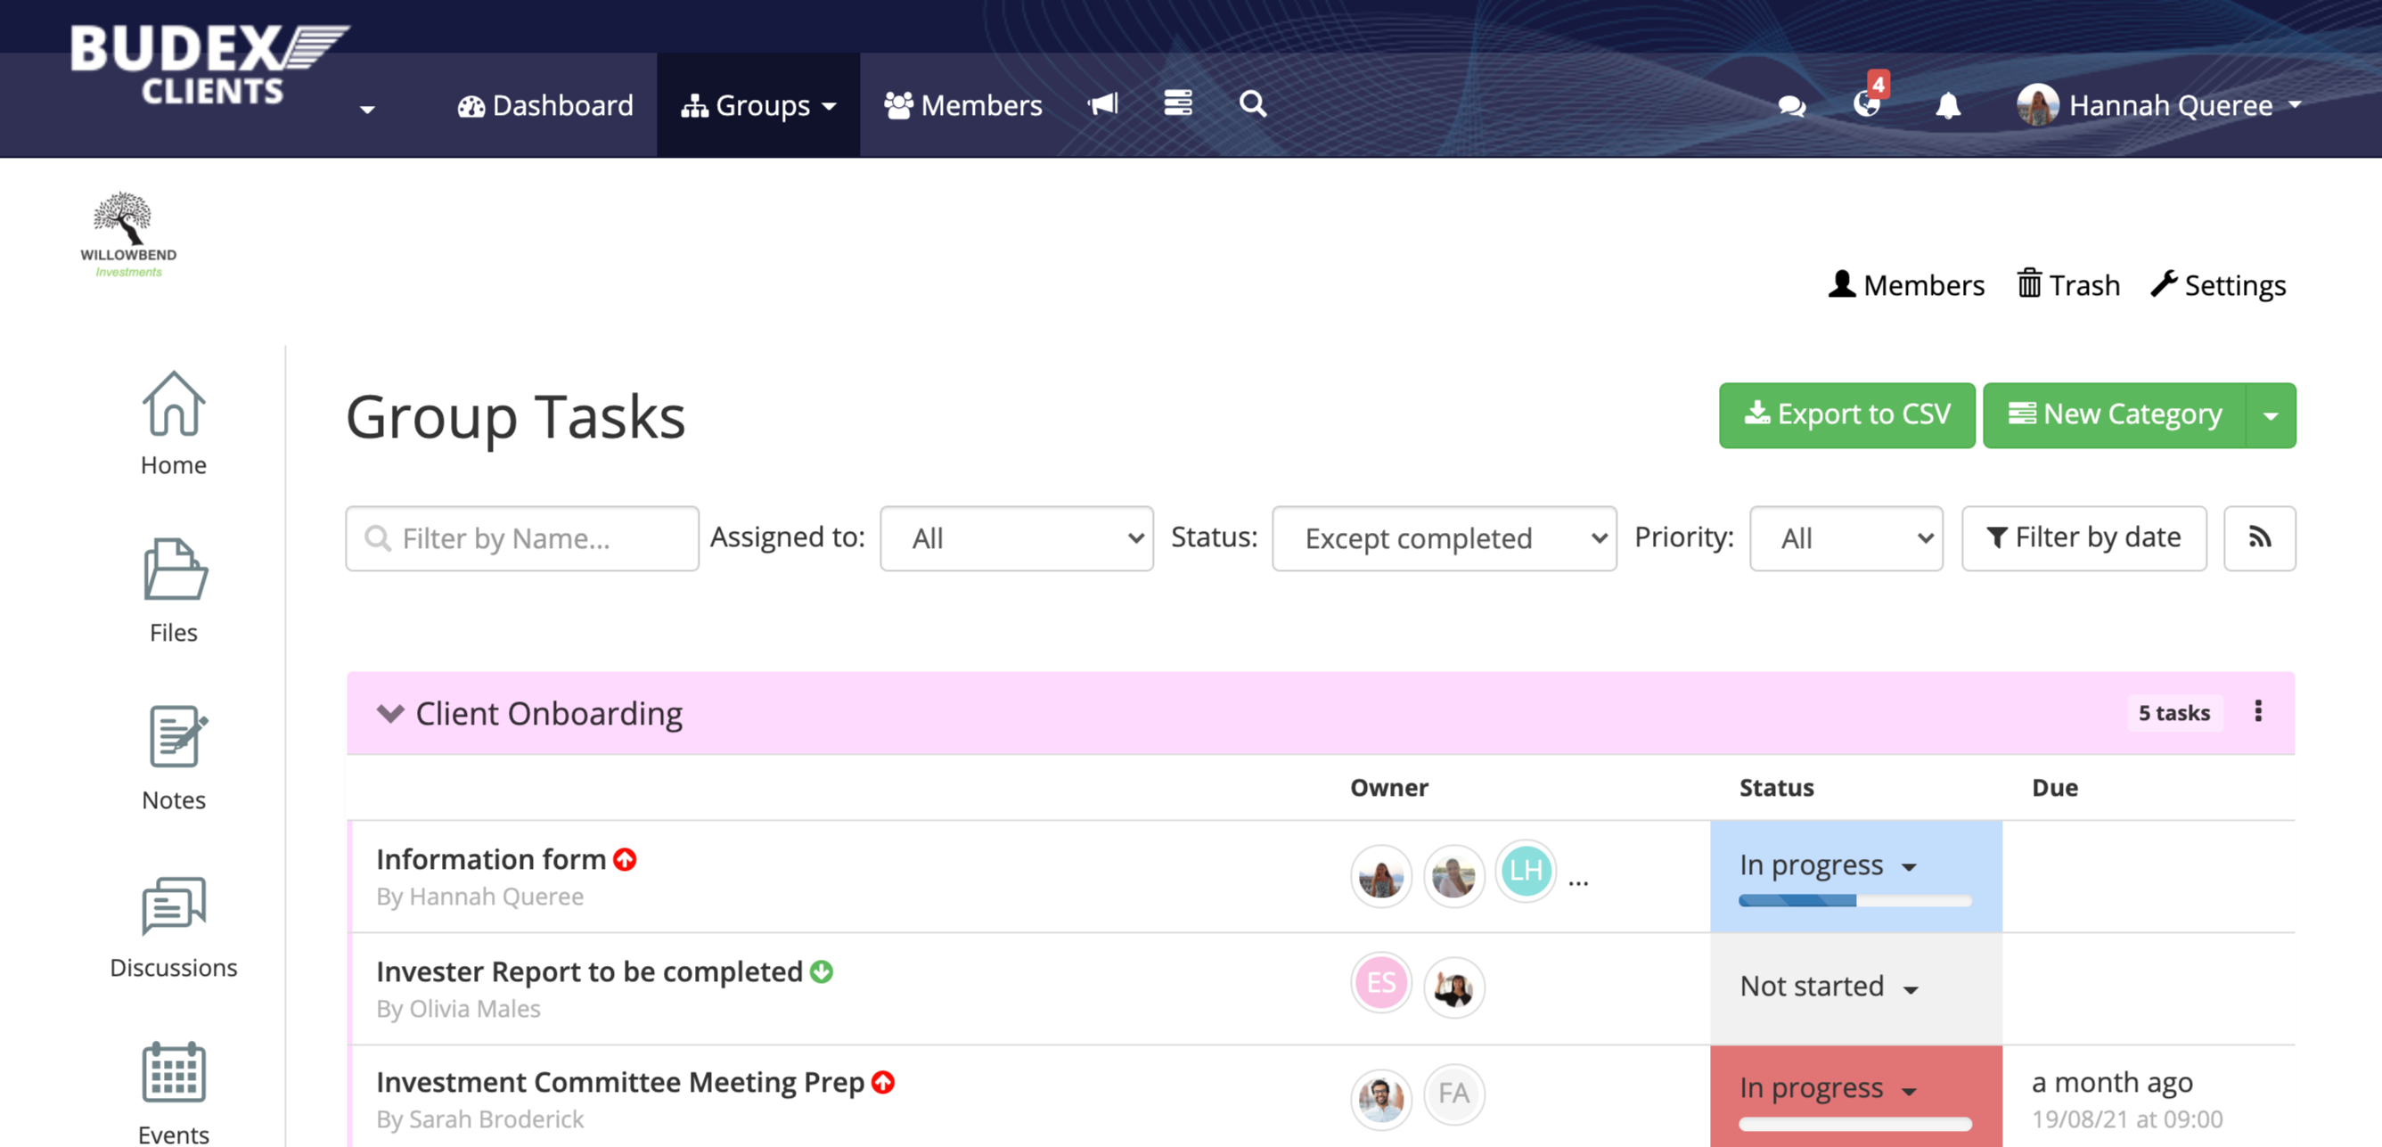The width and height of the screenshot is (2382, 1147).
Task: Click the FA owner avatar
Action: (1453, 1094)
